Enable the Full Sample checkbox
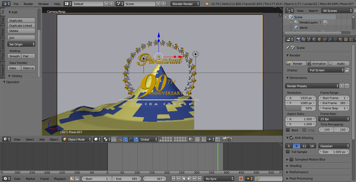This screenshot has height=182, width=356. coord(288,152)
